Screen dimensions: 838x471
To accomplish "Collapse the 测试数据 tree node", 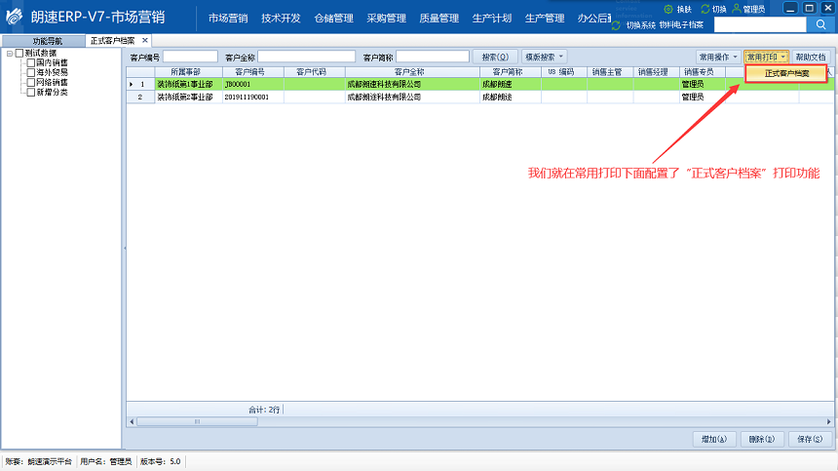I will pos(9,53).
